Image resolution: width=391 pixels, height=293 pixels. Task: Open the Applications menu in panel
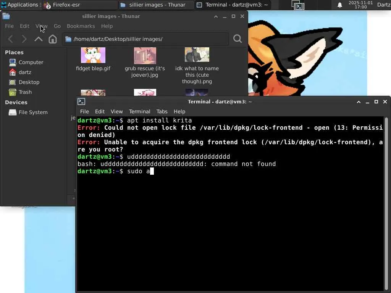21,5
